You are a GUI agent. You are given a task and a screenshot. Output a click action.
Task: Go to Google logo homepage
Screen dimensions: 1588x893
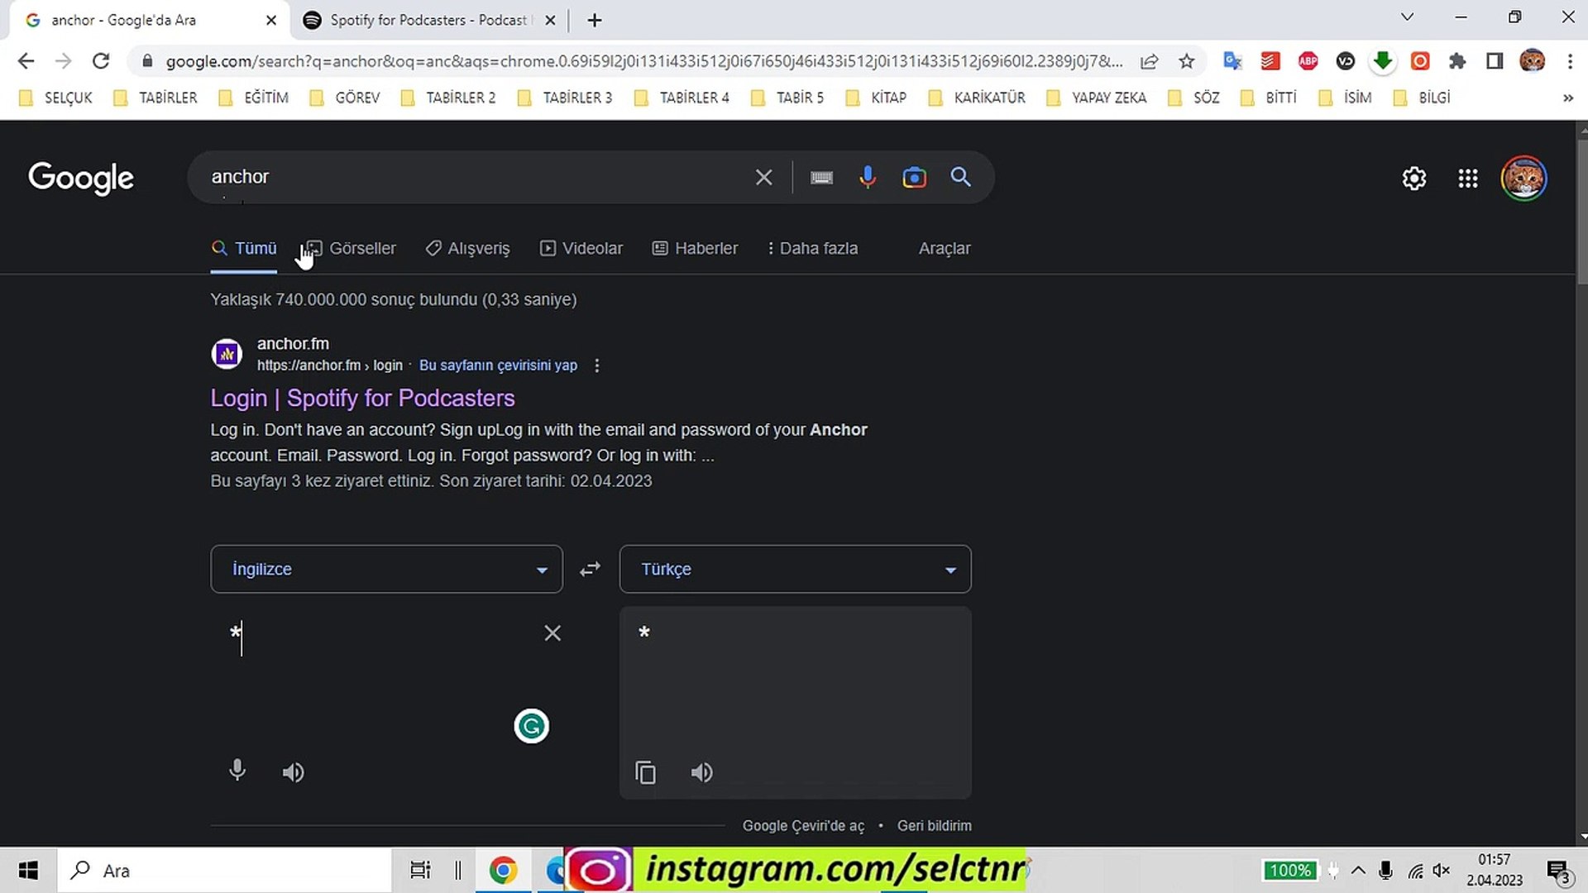[x=81, y=178]
